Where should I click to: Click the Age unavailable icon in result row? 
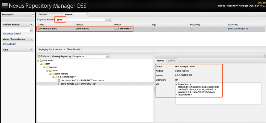(x=153, y=29)
